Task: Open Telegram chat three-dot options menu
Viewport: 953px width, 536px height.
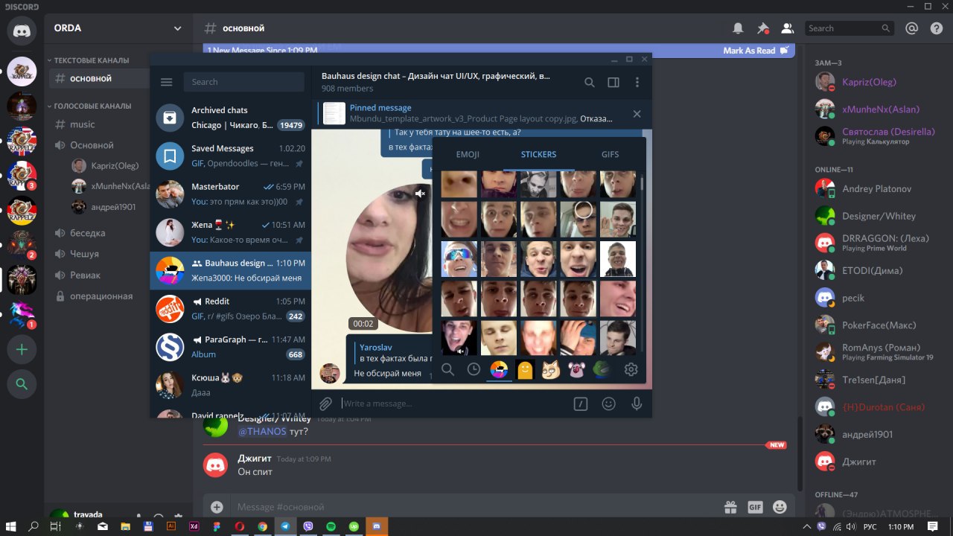Action: [x=637, y=83]
